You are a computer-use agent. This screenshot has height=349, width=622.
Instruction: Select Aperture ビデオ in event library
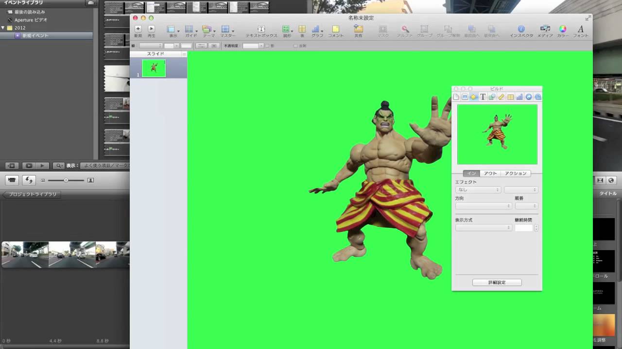[31, 20]
